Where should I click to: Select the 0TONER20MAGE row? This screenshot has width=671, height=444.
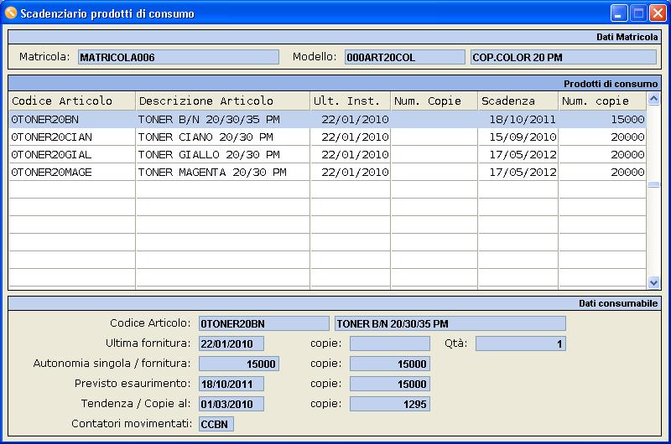tap(327, 172)
